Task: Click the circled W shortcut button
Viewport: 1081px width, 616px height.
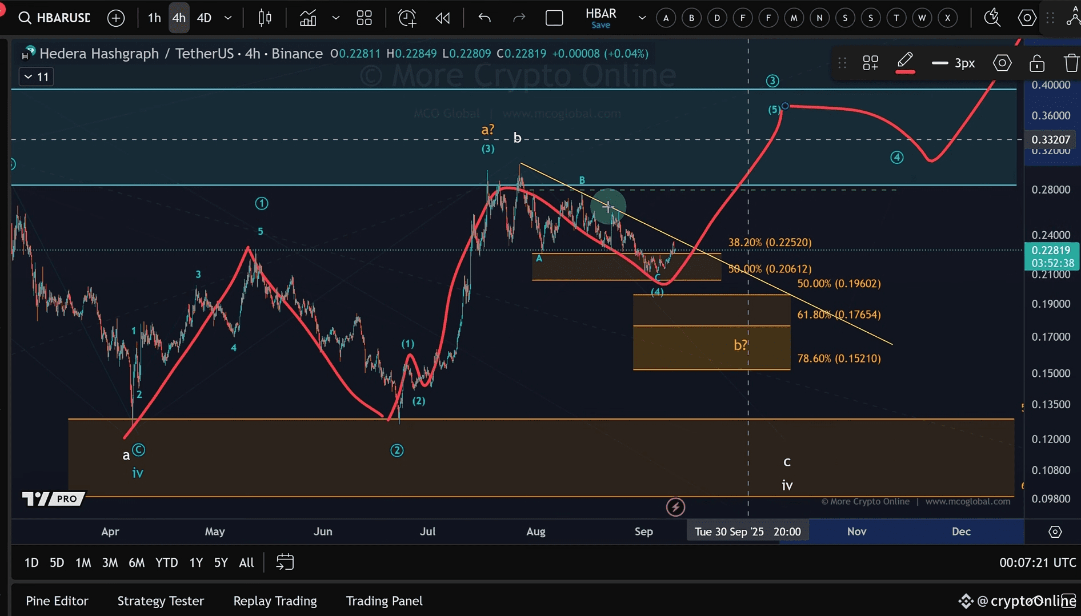Action: click(922, 18)
